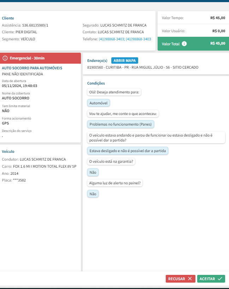229x289 pixels.
Task: Click the Emergencial alert circle icon
Action: pyautogui.click(x=5, y=58)
